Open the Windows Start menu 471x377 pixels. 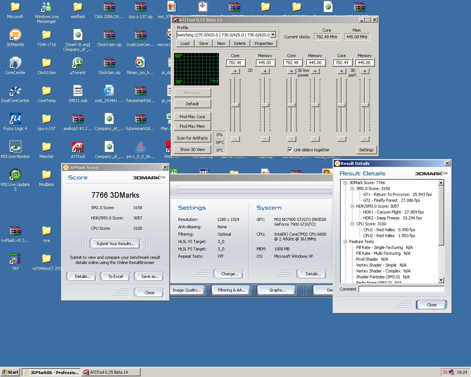[10, 372]
